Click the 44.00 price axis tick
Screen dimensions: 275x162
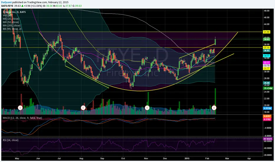(266, 24)
